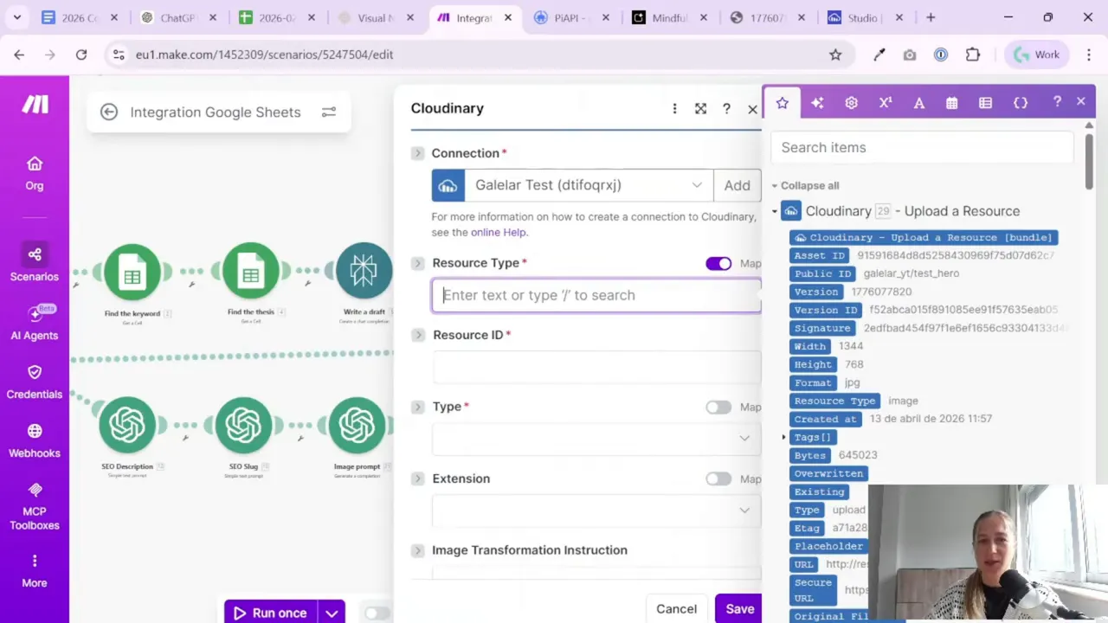Open help for the Cloudinary dialog
The image size is (1108, 623).
[x=726, y=108]
